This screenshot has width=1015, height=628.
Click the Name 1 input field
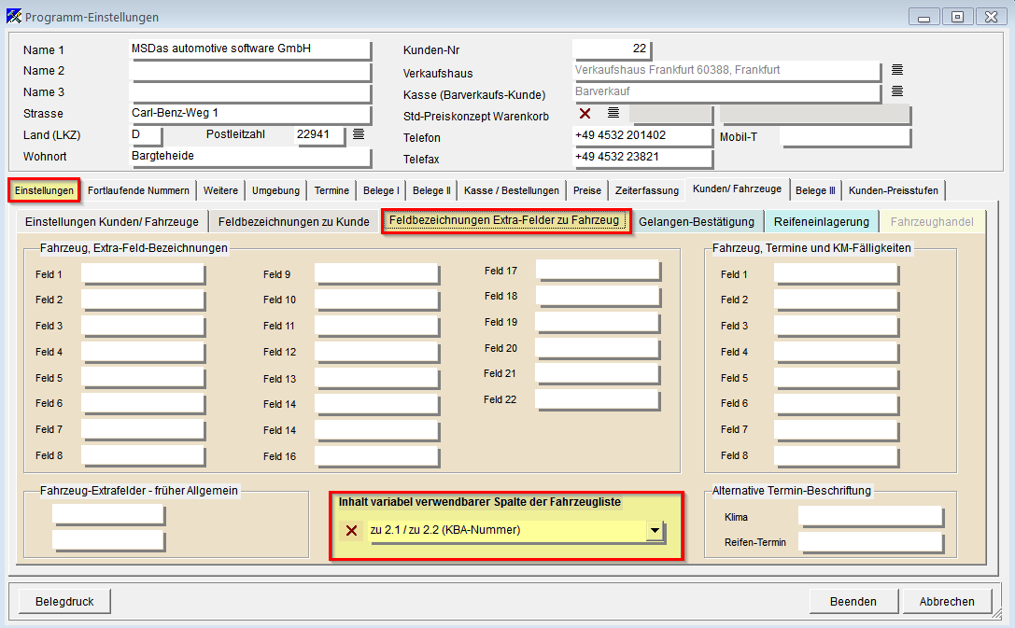250,49
